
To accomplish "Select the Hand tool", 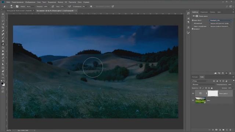I will tap(3, 71).
